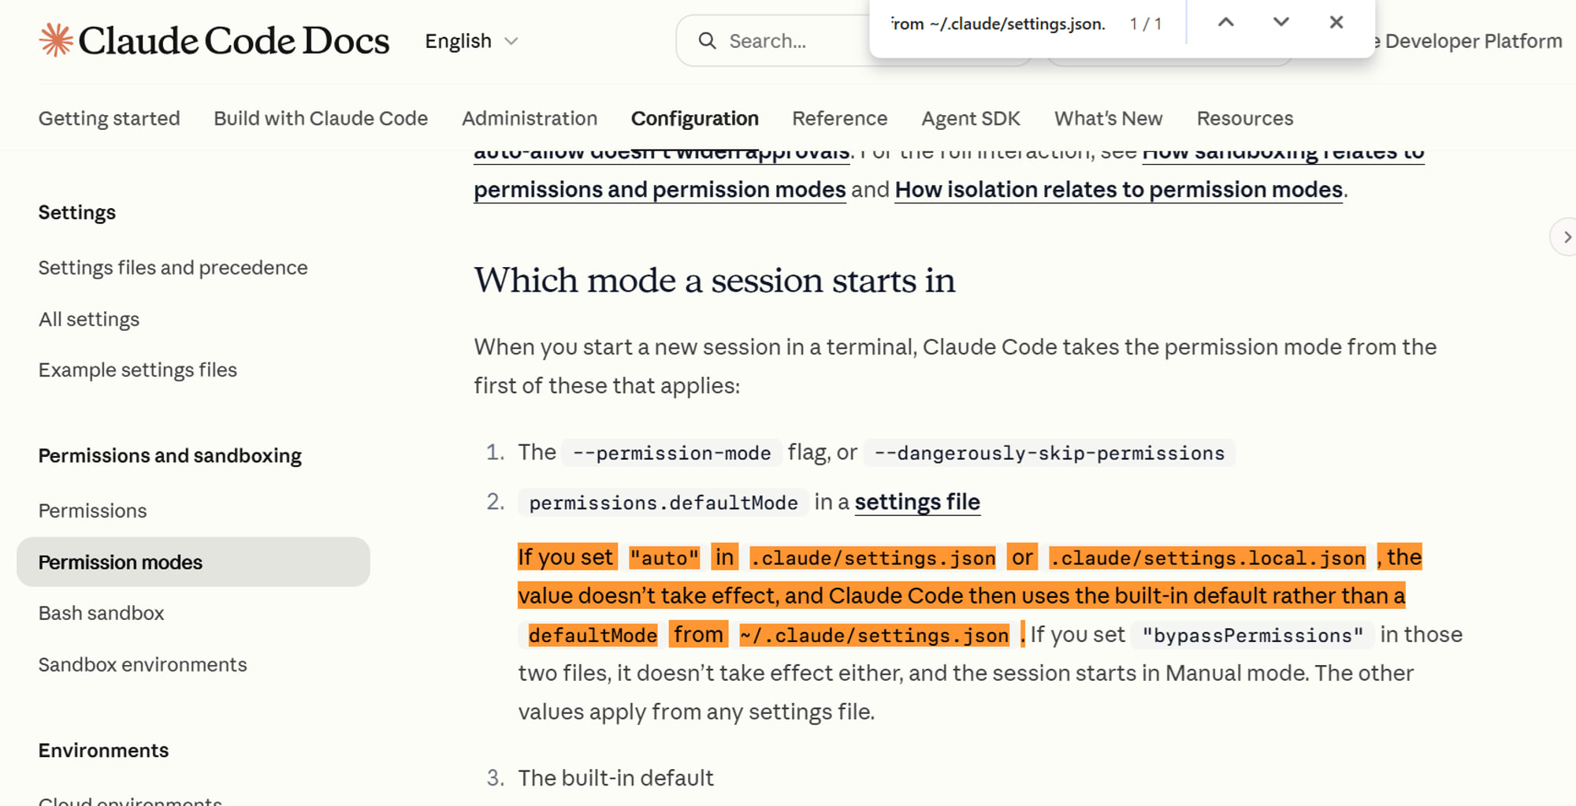
Task: Click the highlighted ~/.claude/settings.json text
Action: [x=875, y=635]
